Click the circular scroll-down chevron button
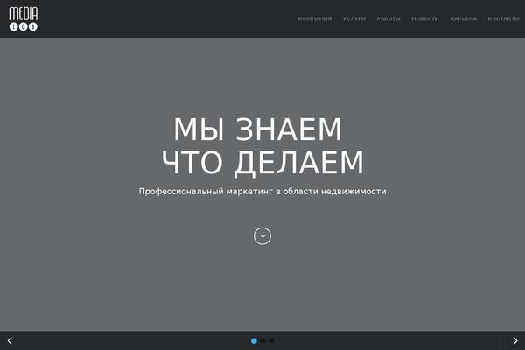The height and width of the screenshot is (350, 525). [262, 236]
